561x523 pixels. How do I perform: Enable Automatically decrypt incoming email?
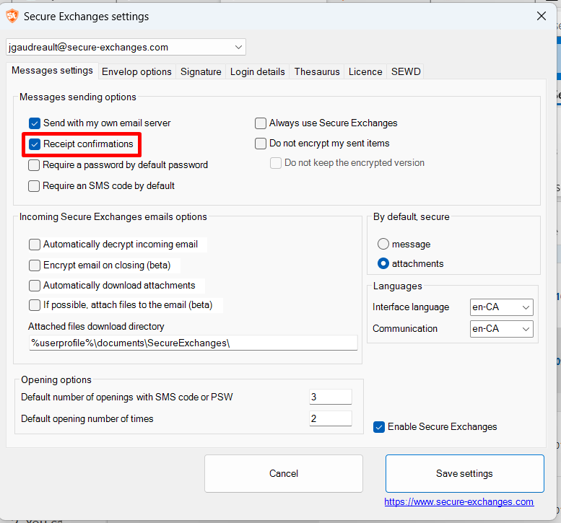[x=35, y=245]
